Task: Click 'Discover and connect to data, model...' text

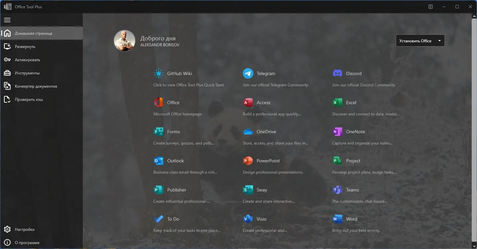Action: 366,114
